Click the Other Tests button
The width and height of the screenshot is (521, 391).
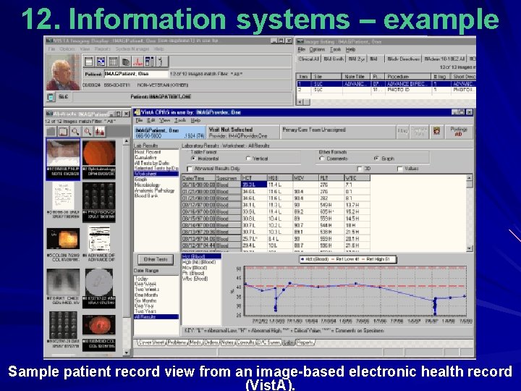pyautogui.click(x=156, y=259)
